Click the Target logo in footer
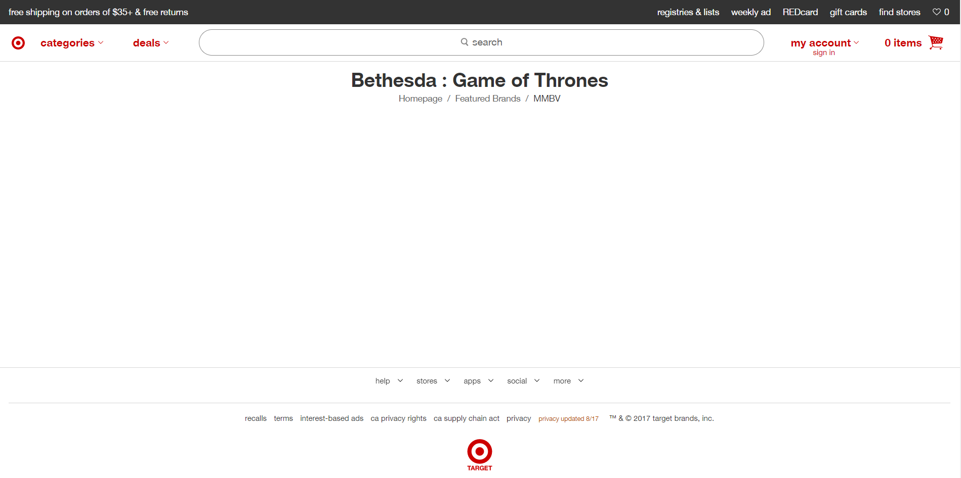The width and height of the screenshot is (961, 478). pyautogui.click(x=479, y=455)
